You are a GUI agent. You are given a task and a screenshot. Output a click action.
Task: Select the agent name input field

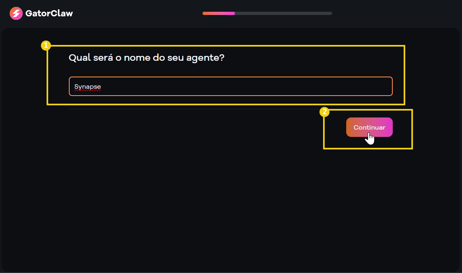pos(230,86)
